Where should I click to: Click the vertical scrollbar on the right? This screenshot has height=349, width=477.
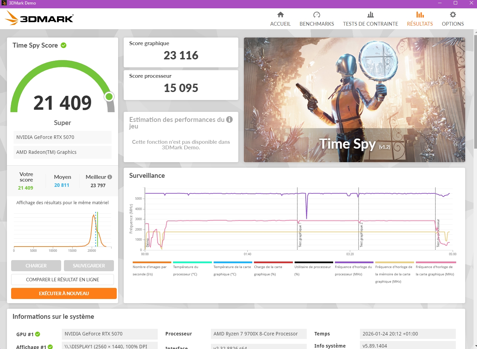(475, 90)
